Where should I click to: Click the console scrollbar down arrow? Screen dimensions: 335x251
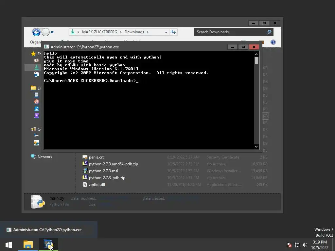pos(256,146)
